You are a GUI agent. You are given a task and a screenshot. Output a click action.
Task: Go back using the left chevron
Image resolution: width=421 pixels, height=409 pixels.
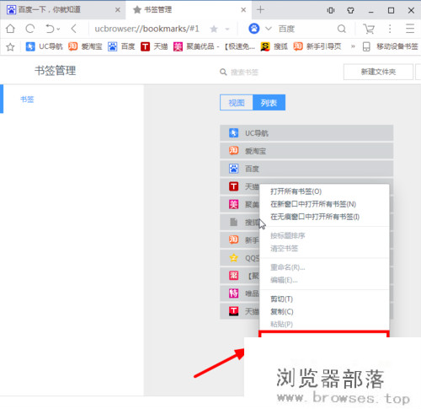tap(74, 29)
